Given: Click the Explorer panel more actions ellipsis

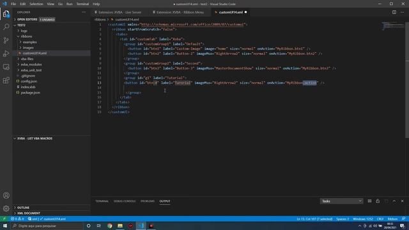Looking at the screenshot, I should pyautogui.click(x=84, y=12).
